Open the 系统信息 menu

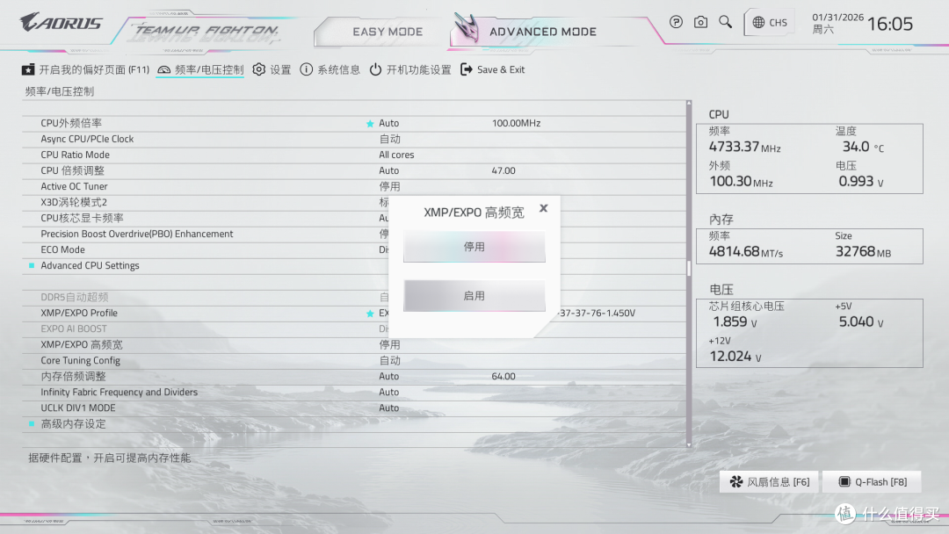[330, 69]
